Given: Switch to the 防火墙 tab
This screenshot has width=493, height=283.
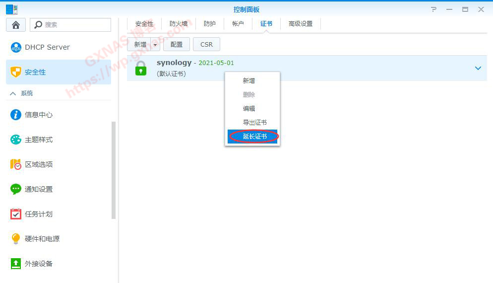Looking at the screenshot, I should click(179, 24).
